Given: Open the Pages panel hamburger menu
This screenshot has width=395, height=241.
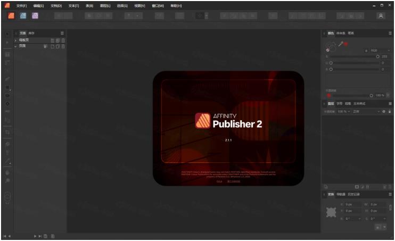Looking at the screenshot, I should click(62, 33).
